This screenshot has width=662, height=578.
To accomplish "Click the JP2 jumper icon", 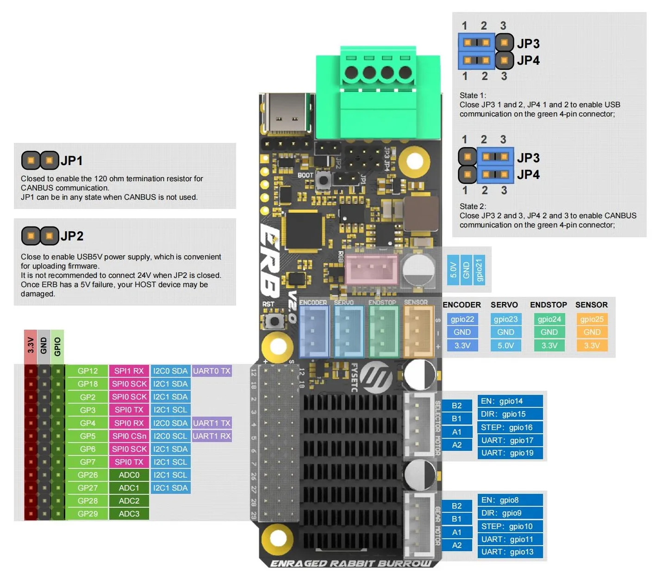I will point(40,236).
